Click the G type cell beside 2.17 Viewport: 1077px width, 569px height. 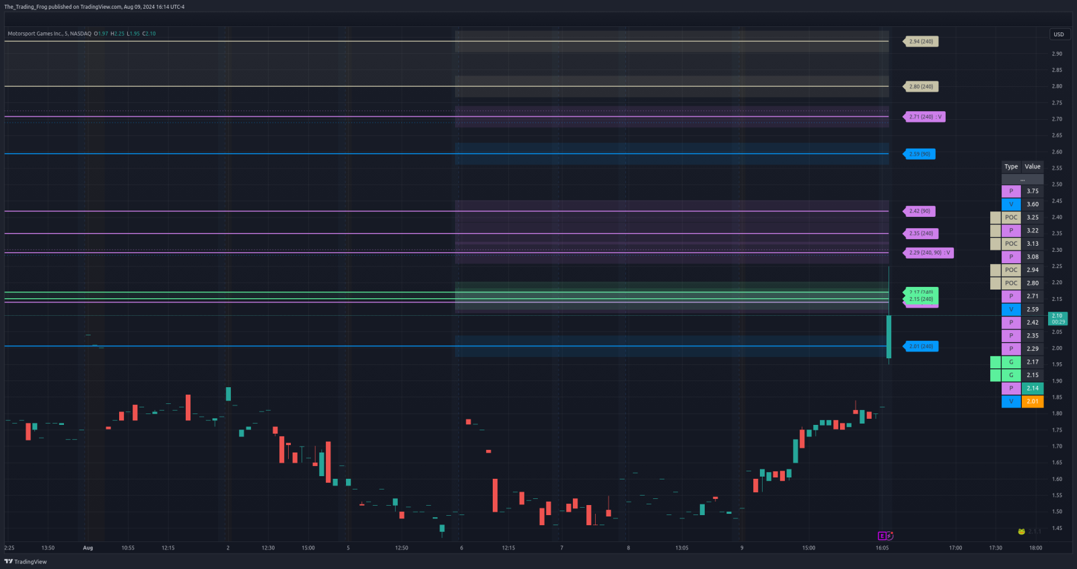[1011, 362]
